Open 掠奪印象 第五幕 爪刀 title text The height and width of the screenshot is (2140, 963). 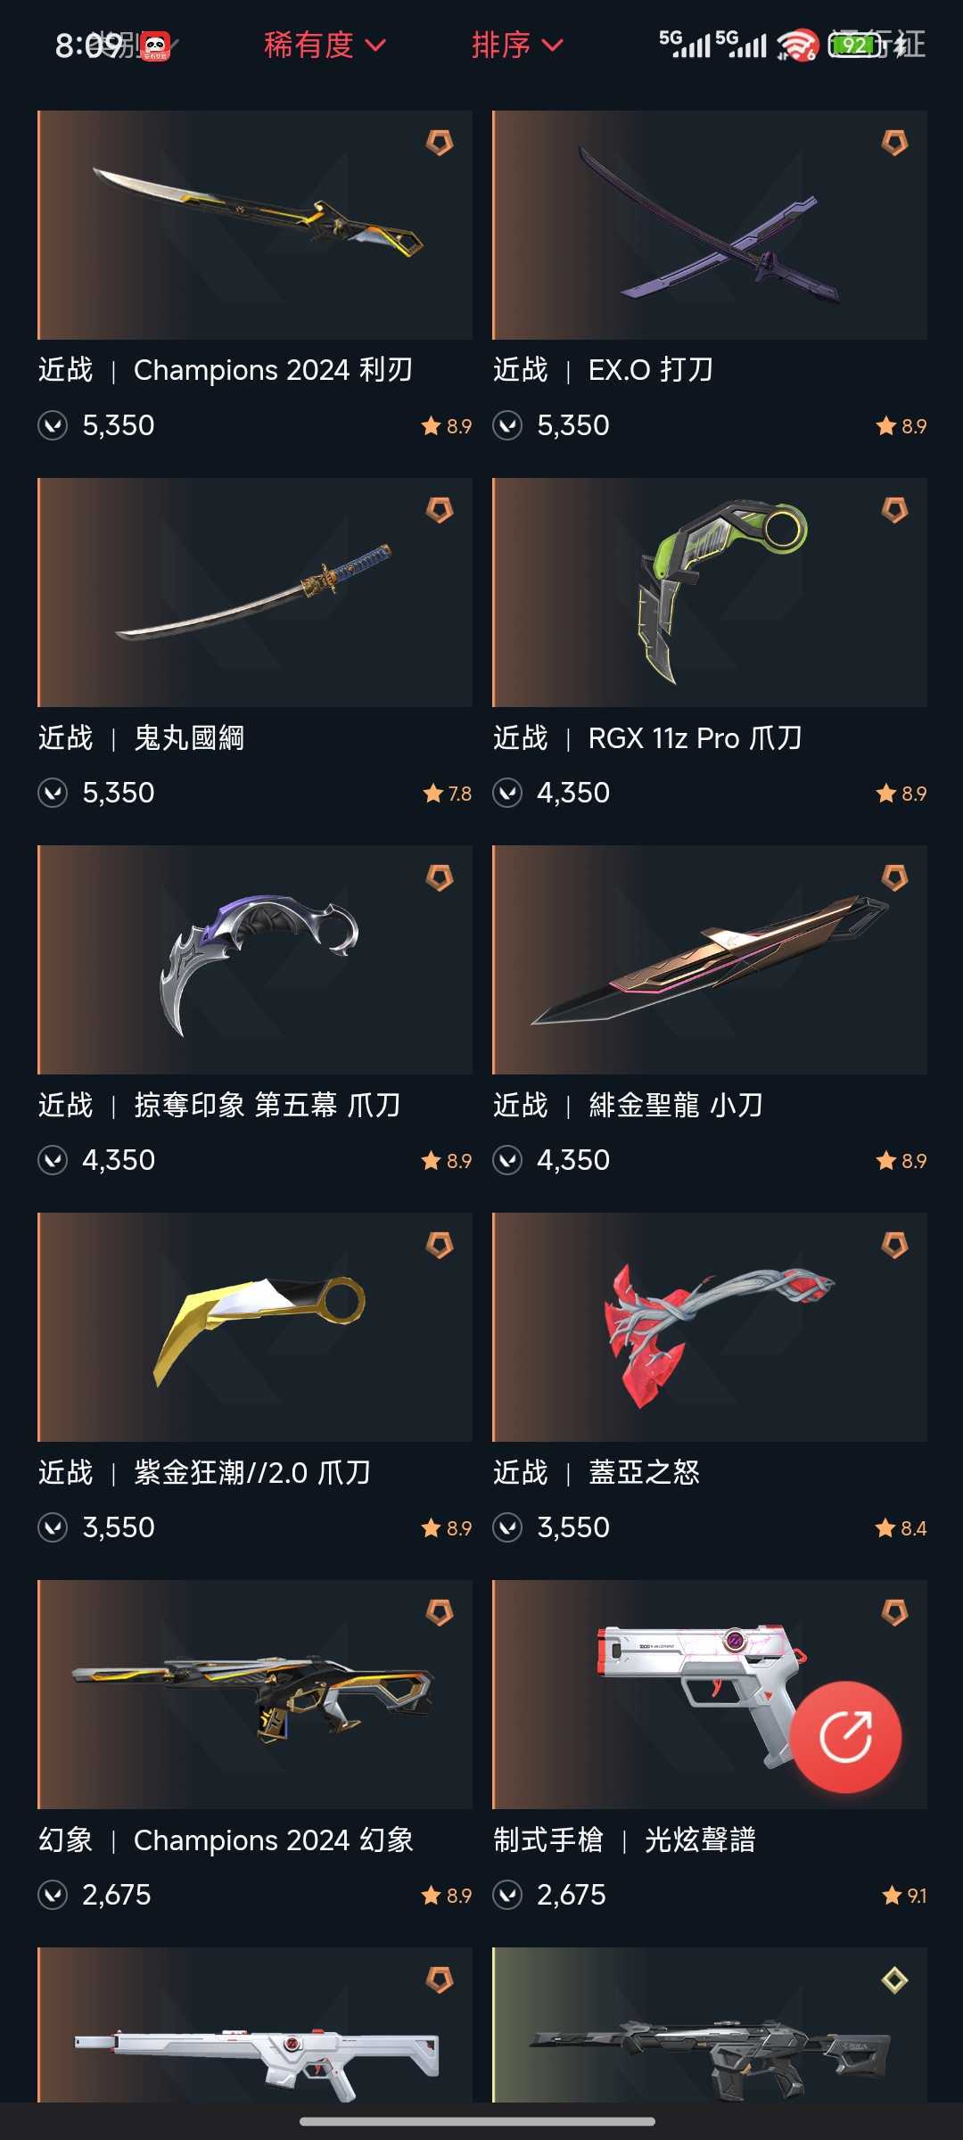pos(267,1106)
